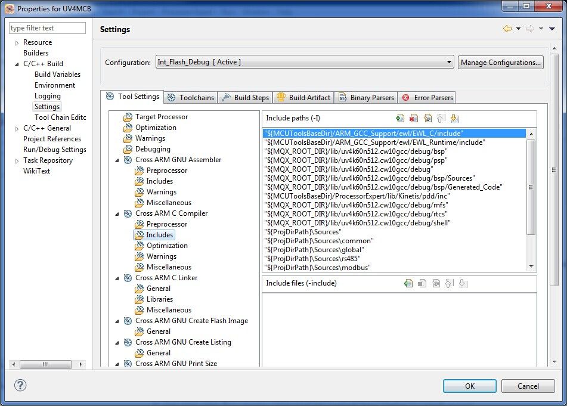Select the Target Processor tool setting
Image resolution: width=567 pixels, height=406 pixels.
[x=162, y=117]
